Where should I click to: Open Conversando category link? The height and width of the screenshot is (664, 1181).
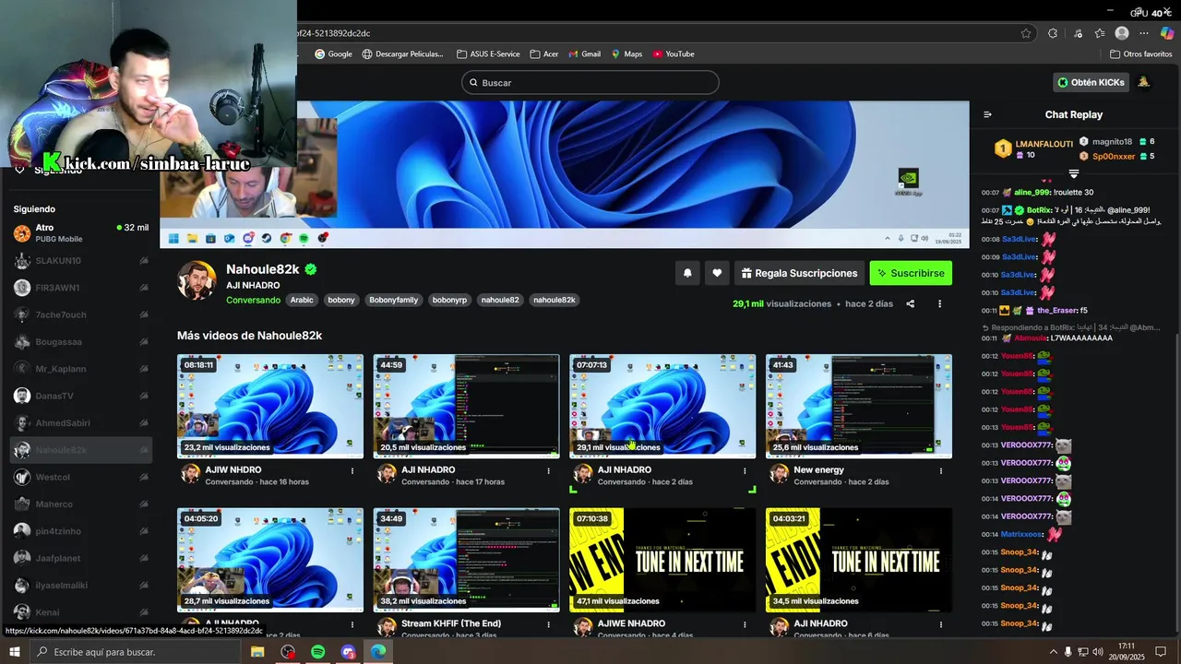point(253,300)
